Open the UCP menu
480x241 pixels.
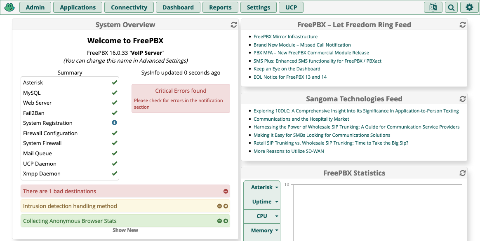[291, 7]
